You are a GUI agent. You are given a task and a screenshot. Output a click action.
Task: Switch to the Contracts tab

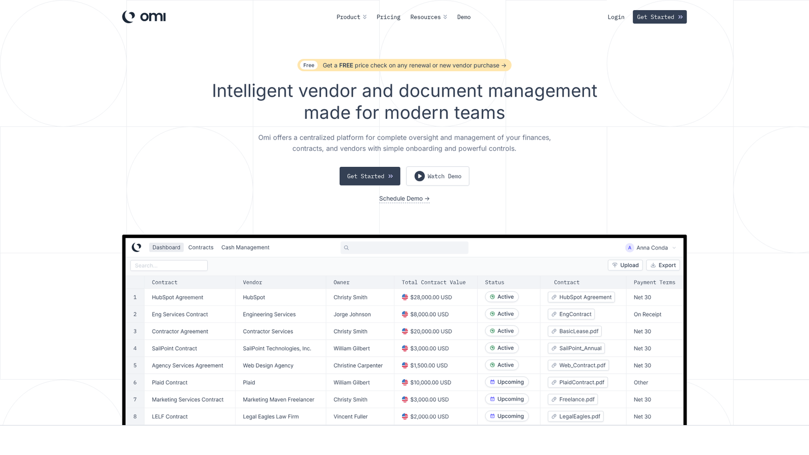201,247
